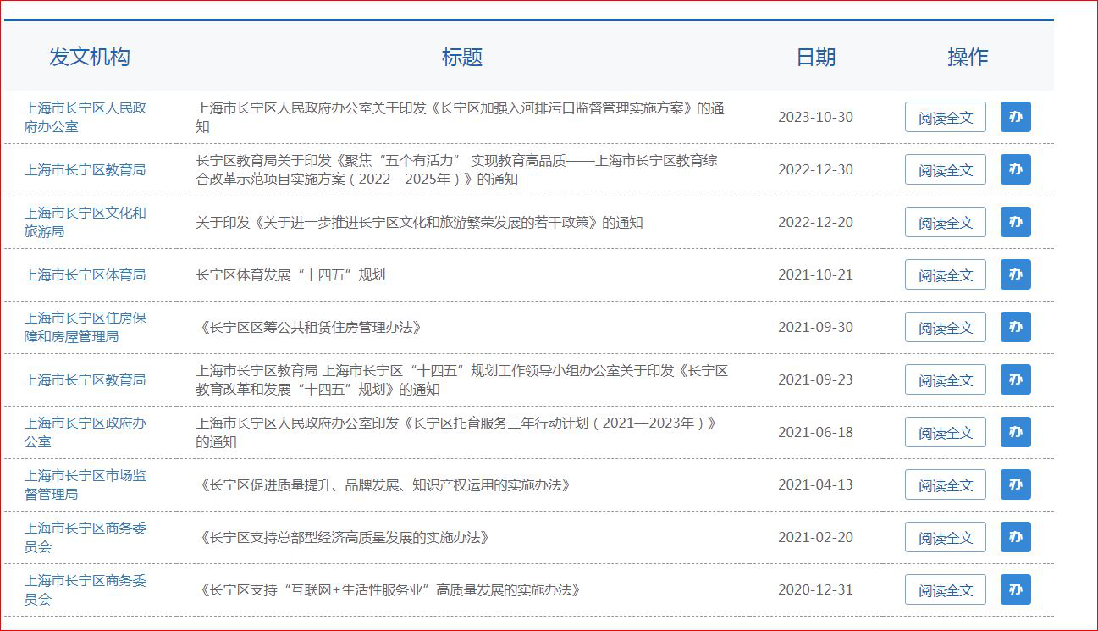
Task: Click the date 2022-12-20
Action: pos(816,223)
